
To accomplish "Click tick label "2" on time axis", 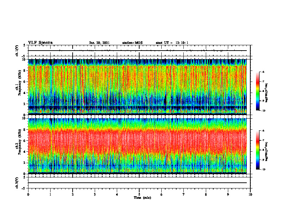I will point(73,194).
